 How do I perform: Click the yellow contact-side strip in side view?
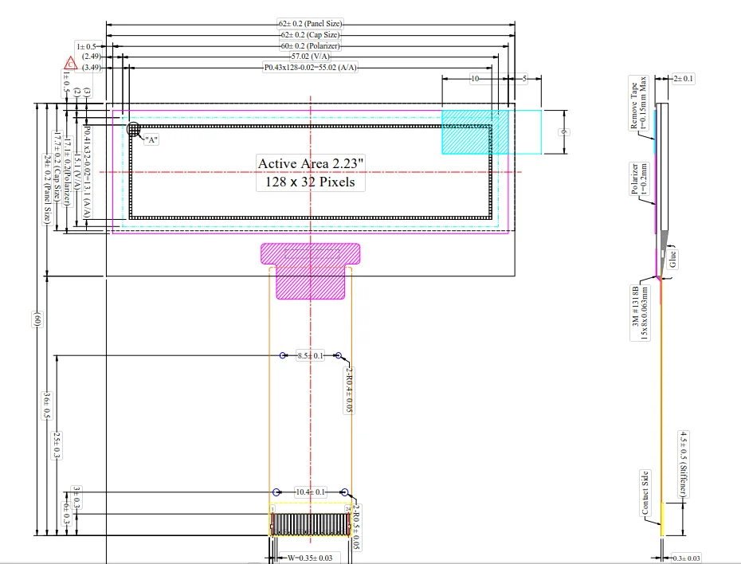(663, 519)
